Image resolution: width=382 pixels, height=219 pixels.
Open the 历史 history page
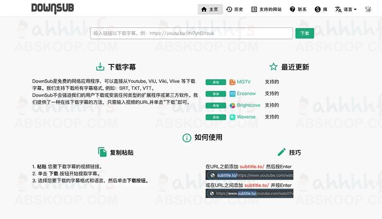point(235,9)
